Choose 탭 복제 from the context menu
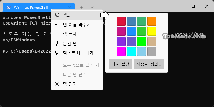 click(x=77, y=34)
